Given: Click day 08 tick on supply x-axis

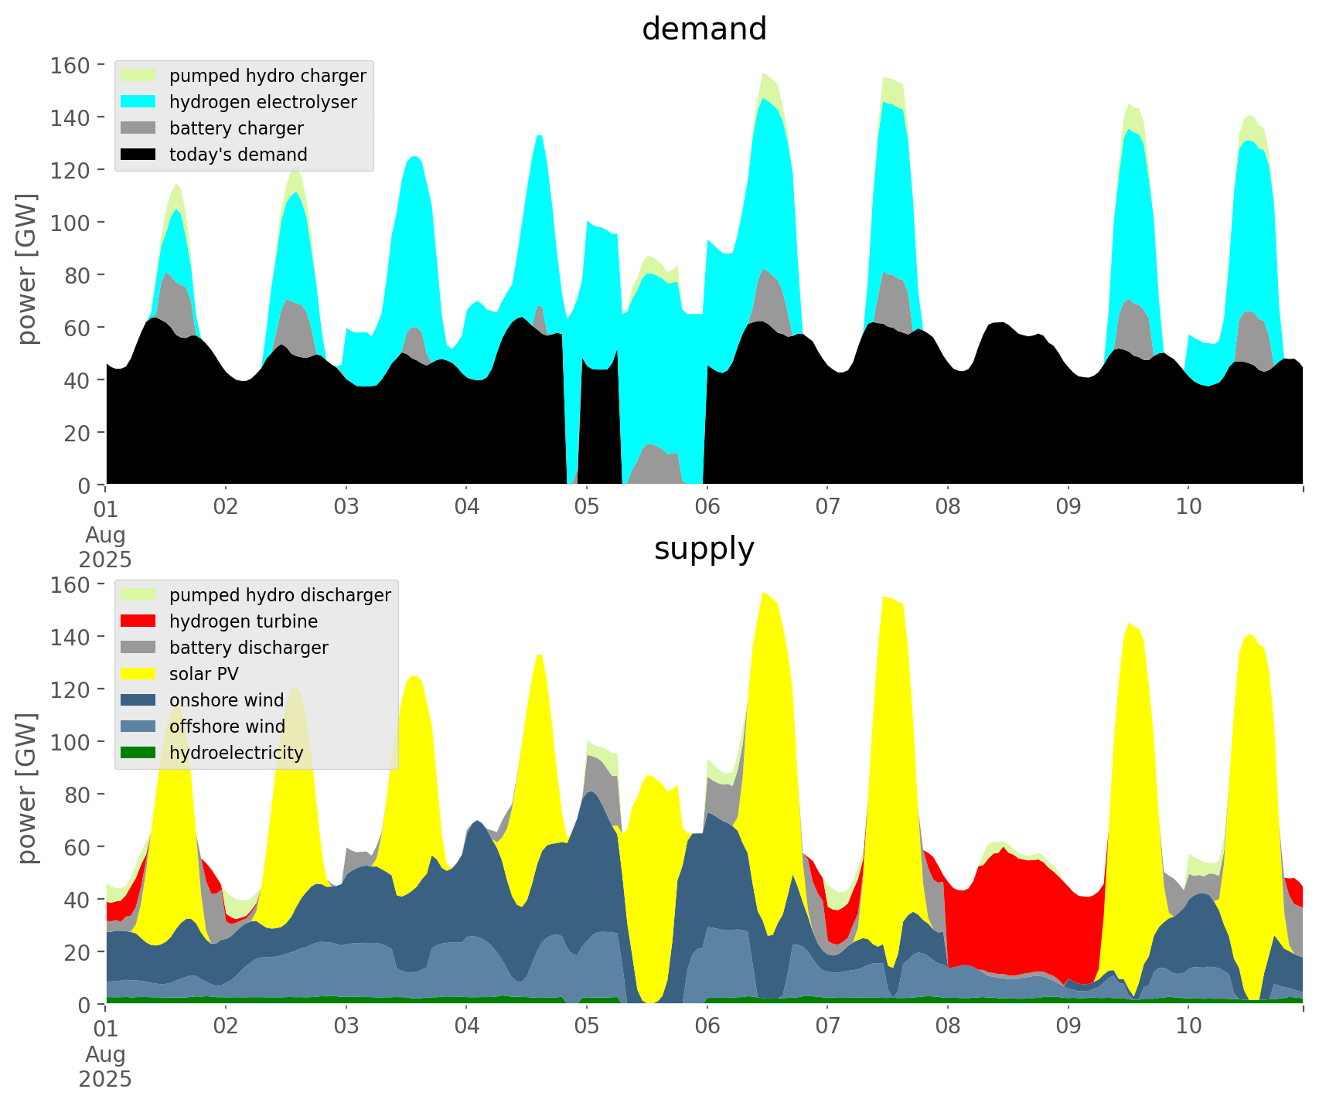Looking at the screenshot, I should 947,1026.
